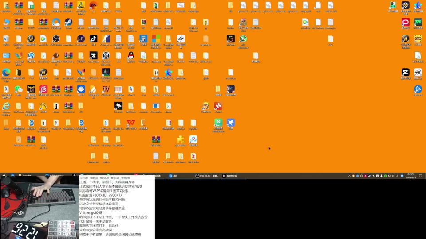Open the Internet Explorer icon
This screenshot has height=239, width=426.
6,106
